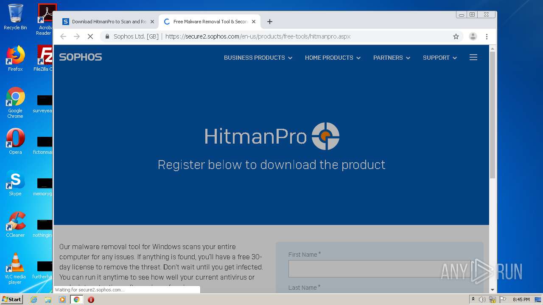
Task: Open a new browser tab
Action: [269, 22]
